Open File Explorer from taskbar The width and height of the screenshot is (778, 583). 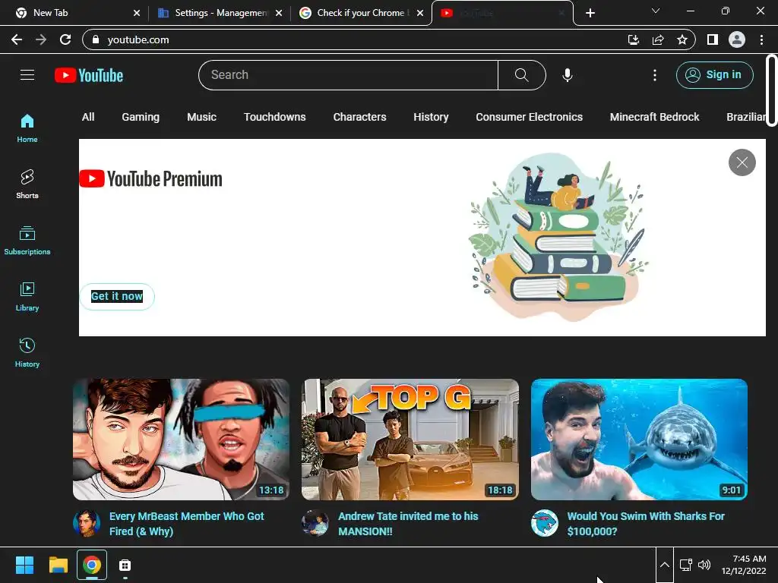click(58, 565)
